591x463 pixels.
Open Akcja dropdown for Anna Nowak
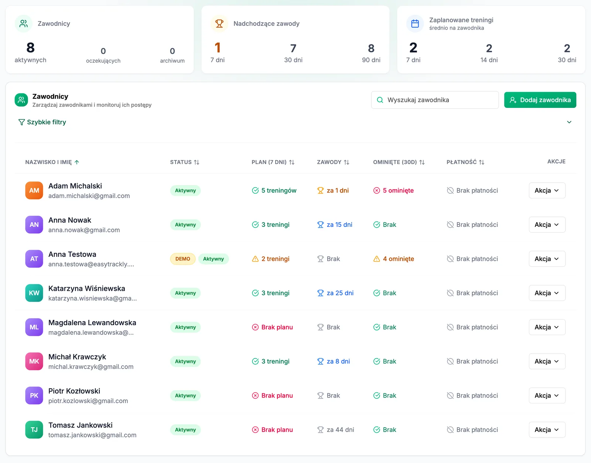pyautogui.click(x=547, y=225)
